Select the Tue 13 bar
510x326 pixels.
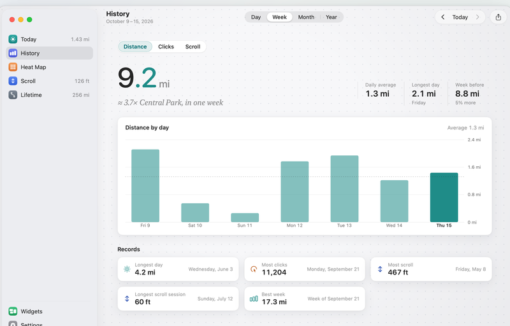[344, 188]
